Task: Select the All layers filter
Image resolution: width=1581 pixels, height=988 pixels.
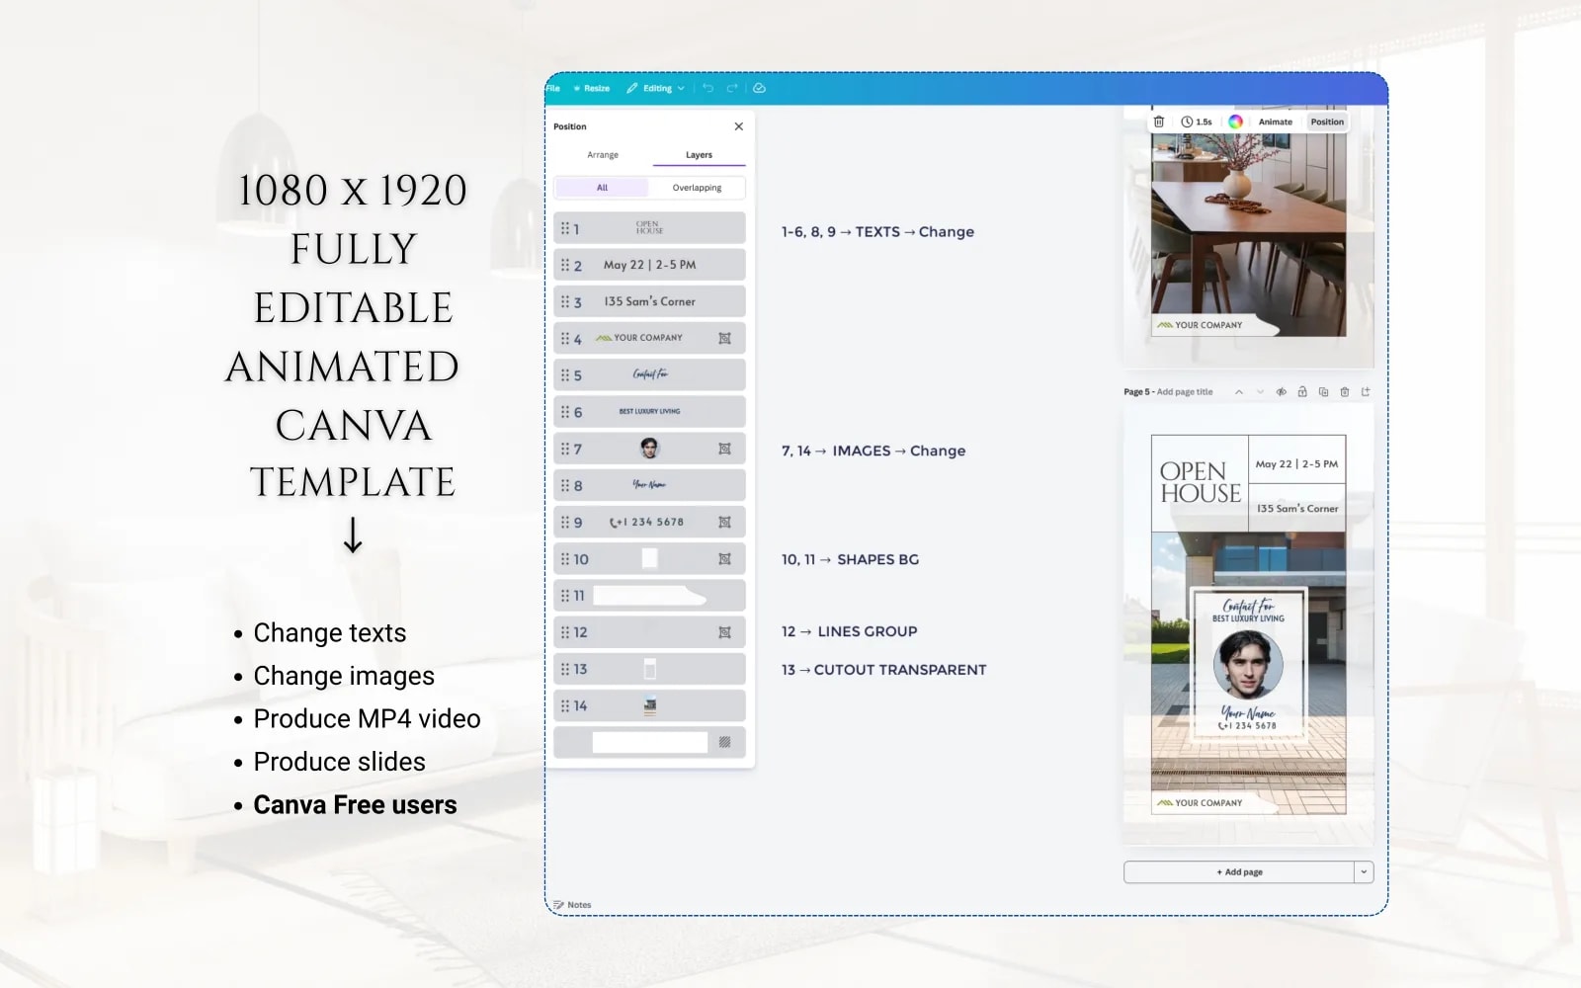Action: (602, 188)
